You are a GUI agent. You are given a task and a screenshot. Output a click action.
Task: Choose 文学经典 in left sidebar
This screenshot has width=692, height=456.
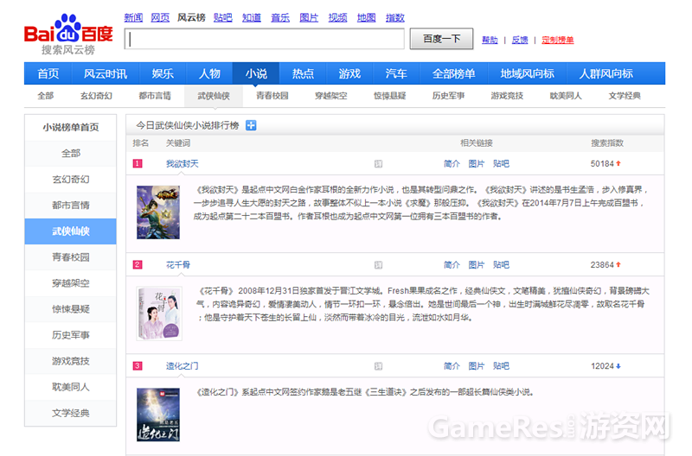pos(71,414)
